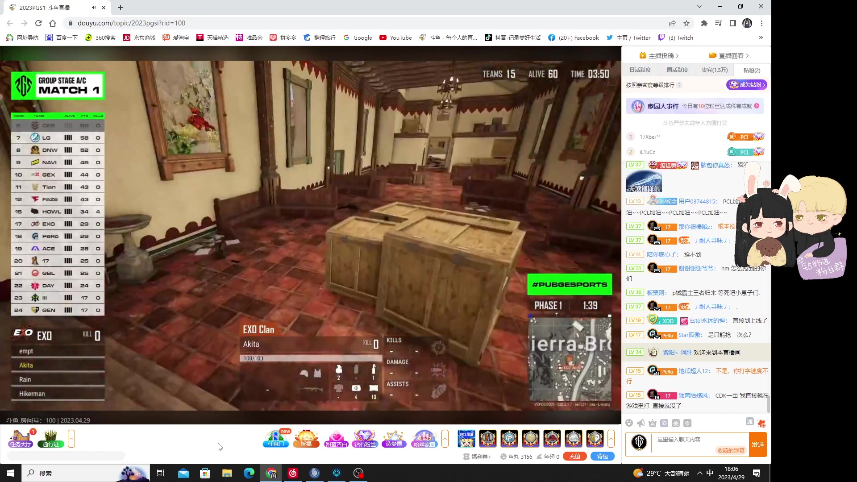The height and width of the screenshot is (482, 857).
Task: Click the 充值 recharge button
Action: pos(575,457)
